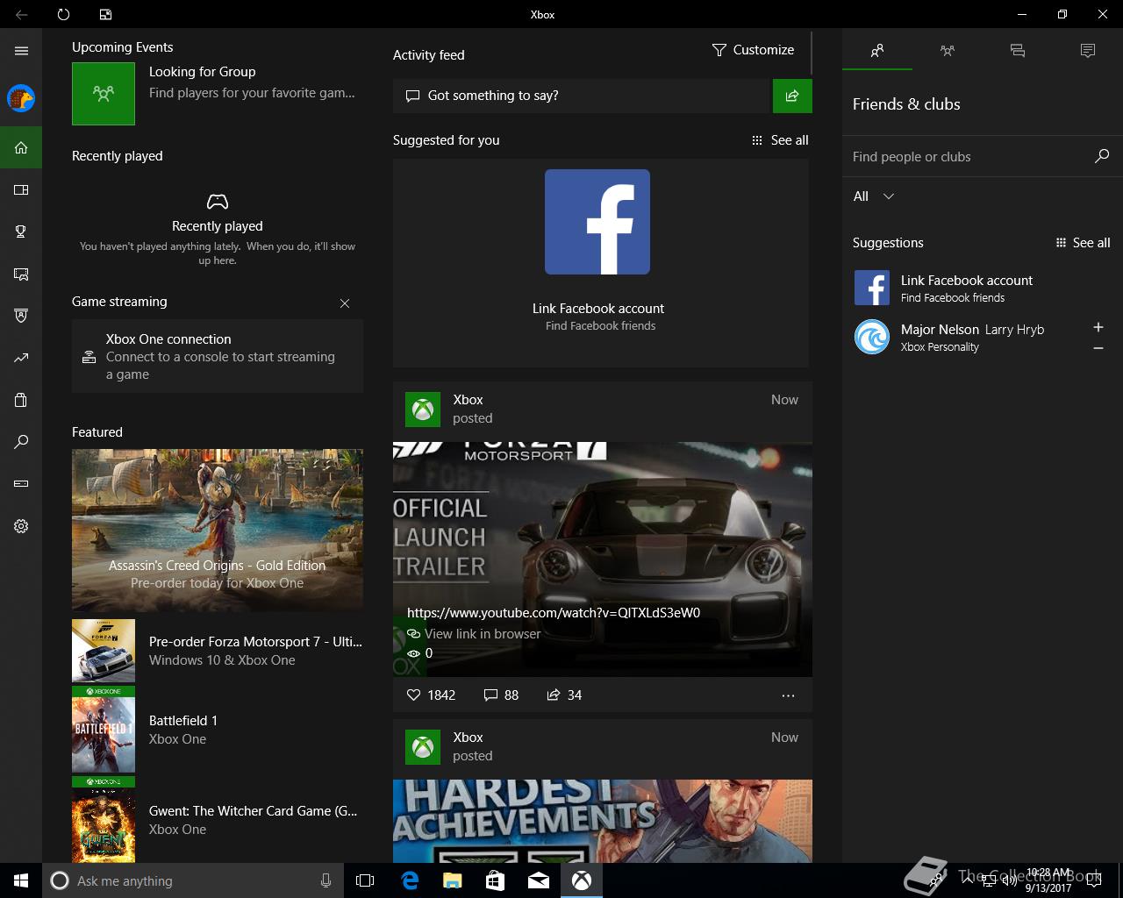1123x898 pixels.
Task: Open the profile avatar in the sidebar
Action: (x=21, y=98)
